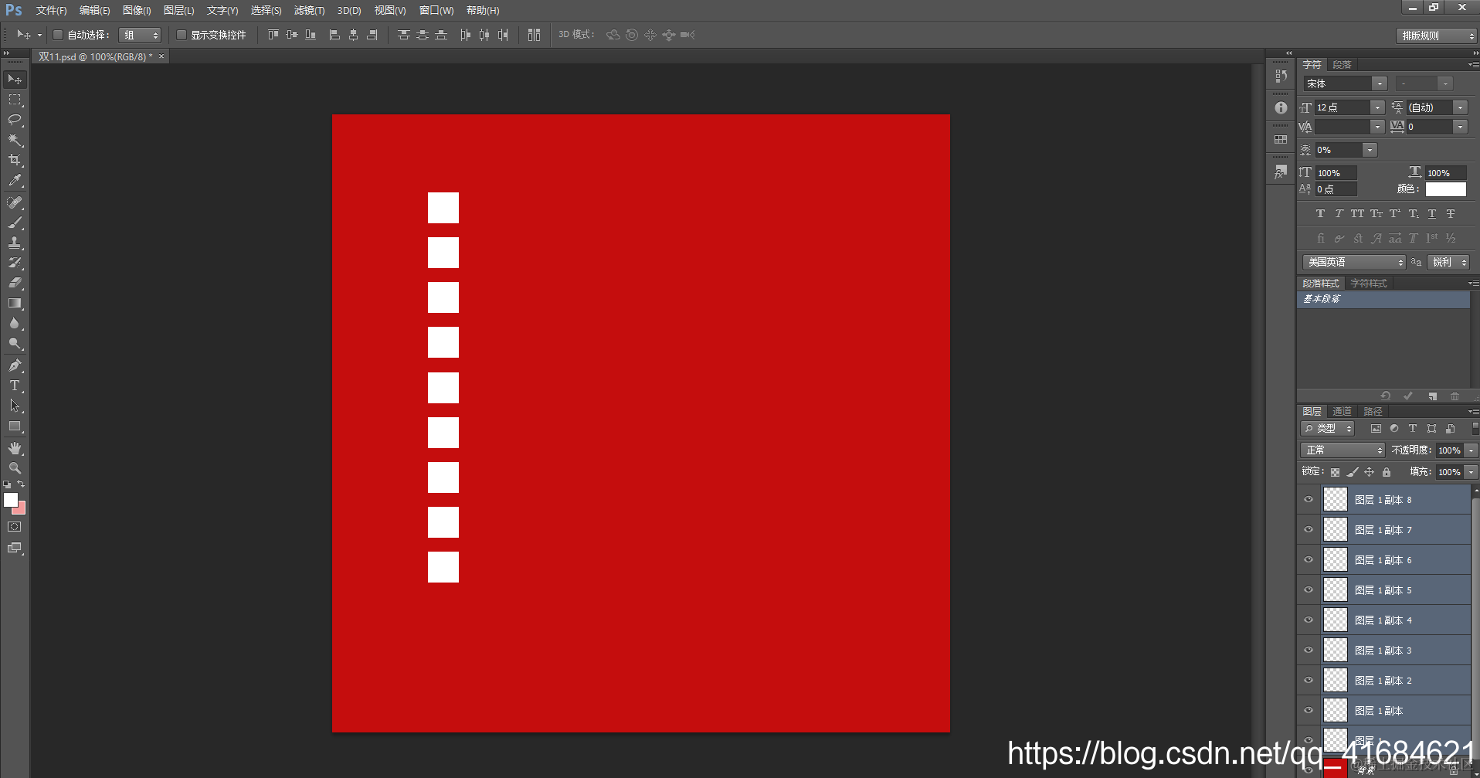Apply faux bold text style
The image size is (1480, 778).
[1320, 214]
